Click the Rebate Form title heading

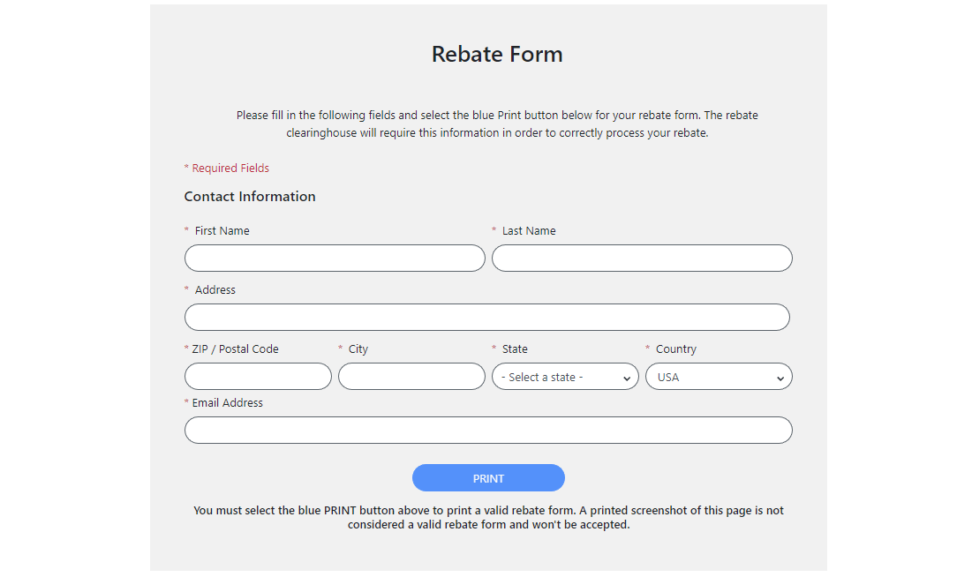(x=496, y=54)
